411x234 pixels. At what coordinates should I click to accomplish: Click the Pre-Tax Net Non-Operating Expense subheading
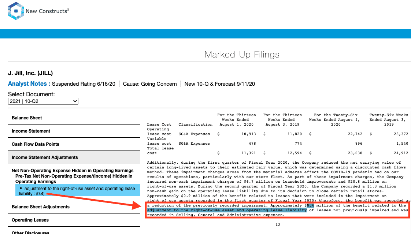(74, 179)
